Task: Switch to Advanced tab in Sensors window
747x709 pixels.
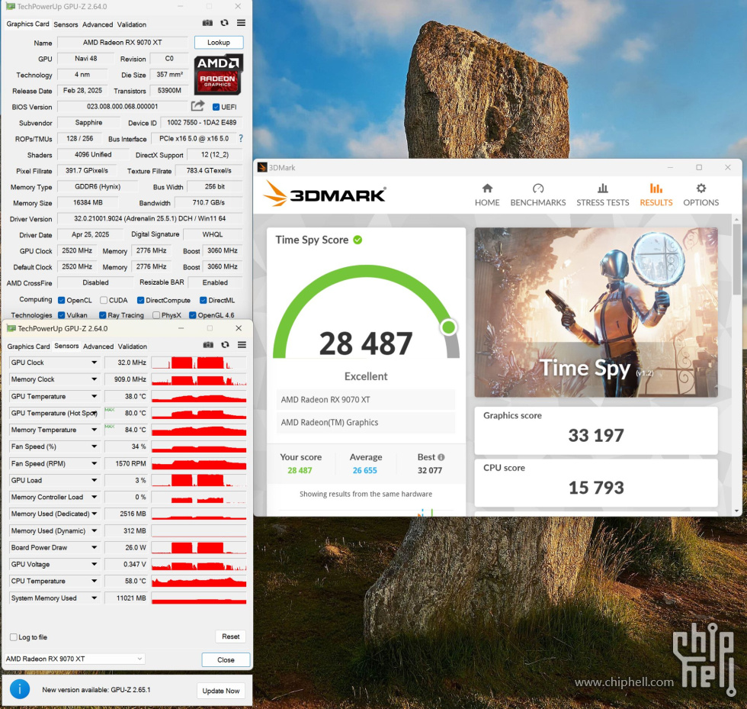Action: click(x=98, y=346)
